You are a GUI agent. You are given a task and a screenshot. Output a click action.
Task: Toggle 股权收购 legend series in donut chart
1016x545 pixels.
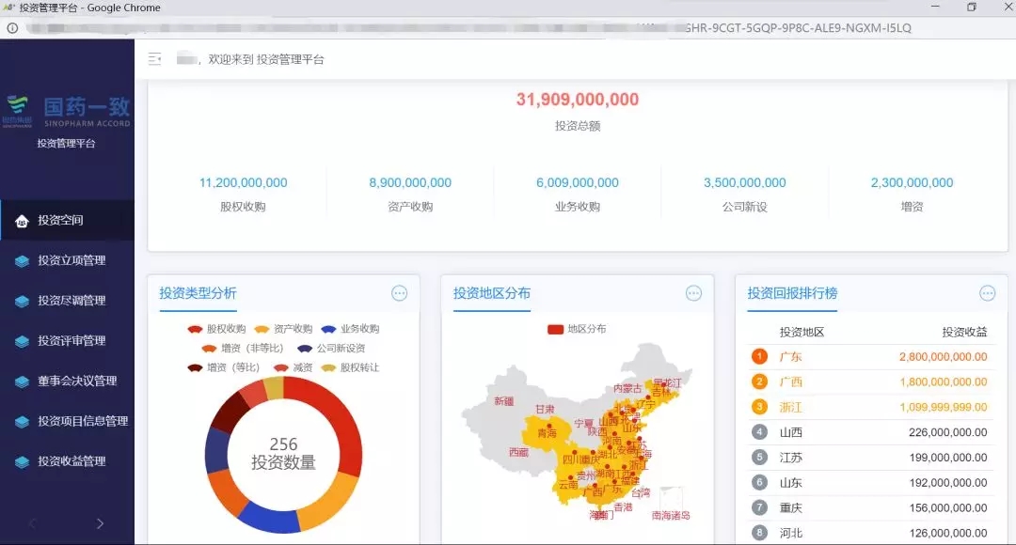coord(216,329)
